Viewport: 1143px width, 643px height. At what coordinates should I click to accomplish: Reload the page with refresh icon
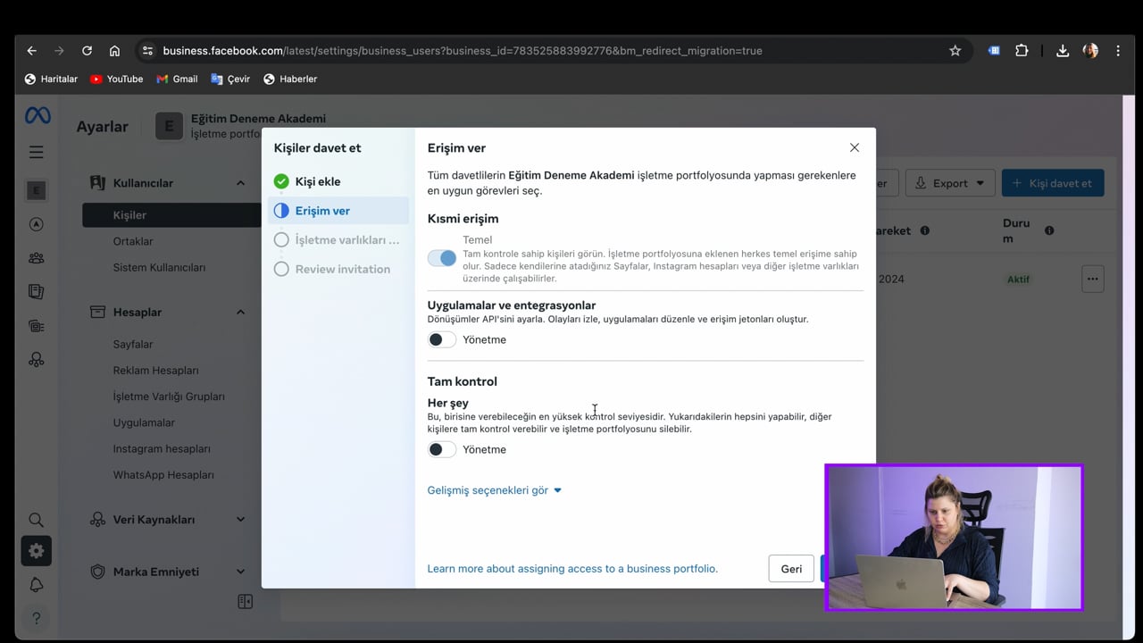87,51
